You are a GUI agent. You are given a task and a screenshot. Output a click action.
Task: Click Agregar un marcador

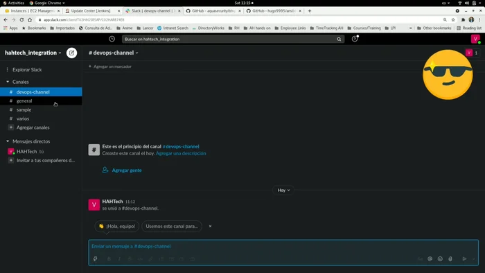pos(109,67)
